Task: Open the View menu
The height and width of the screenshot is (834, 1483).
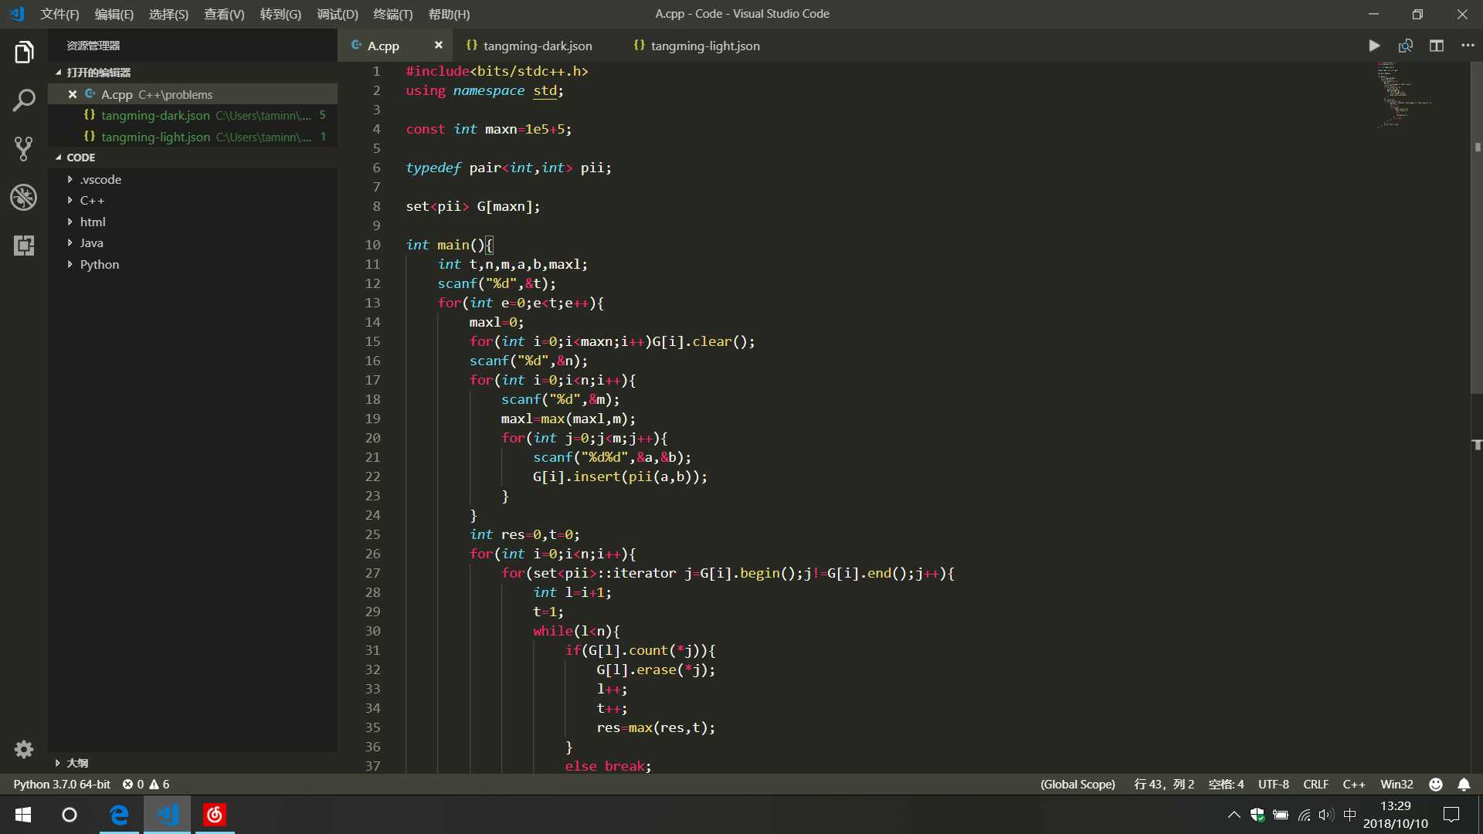Action: pyautogui.click(x=224, y=14)
